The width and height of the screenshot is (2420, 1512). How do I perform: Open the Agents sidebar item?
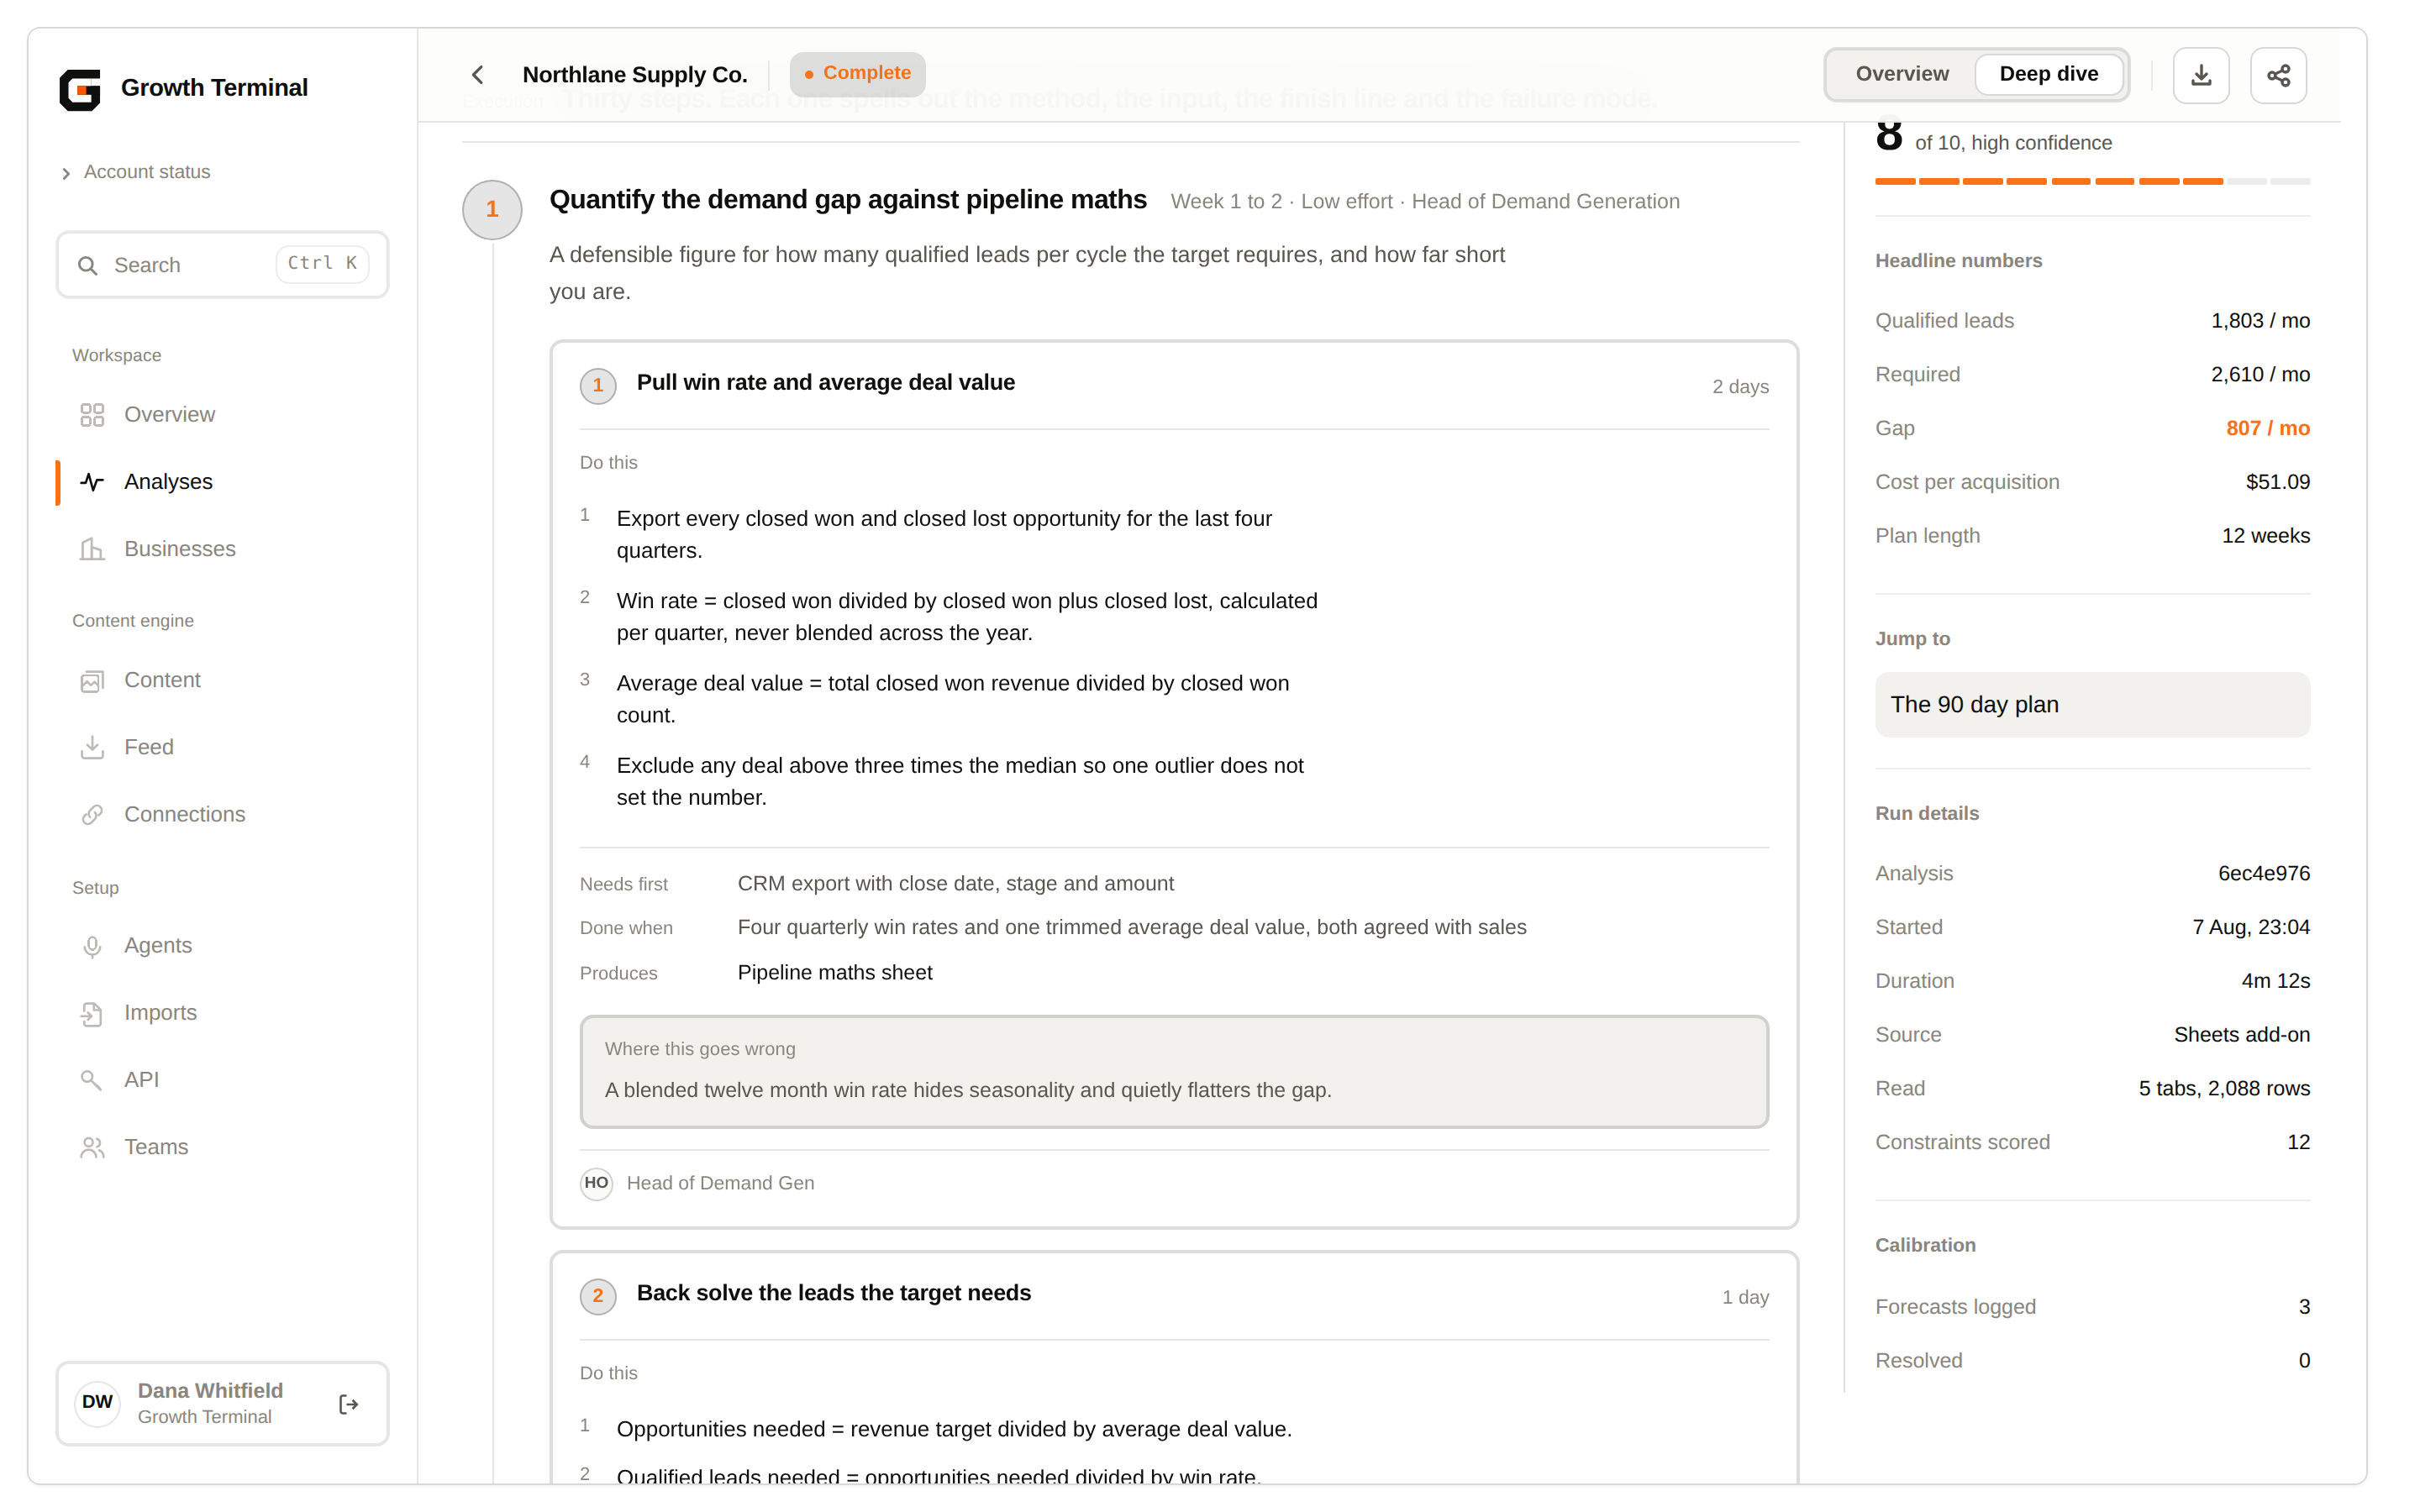coord(222,945)
